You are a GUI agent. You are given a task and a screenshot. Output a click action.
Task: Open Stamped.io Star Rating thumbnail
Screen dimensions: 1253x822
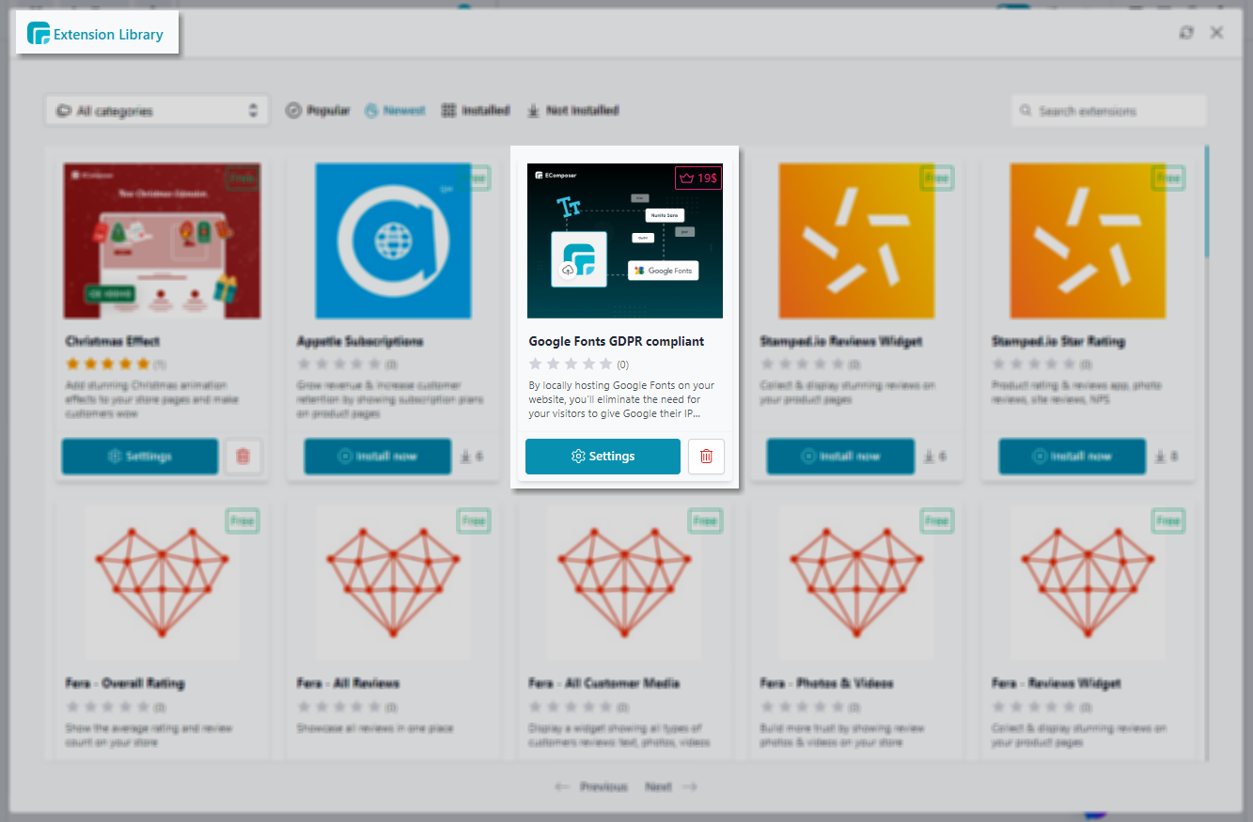(x=1089, y=240)
